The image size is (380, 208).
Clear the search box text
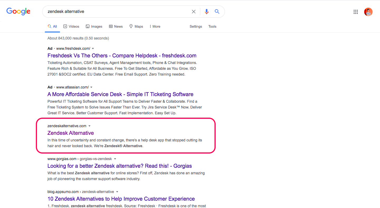point(194,12)
